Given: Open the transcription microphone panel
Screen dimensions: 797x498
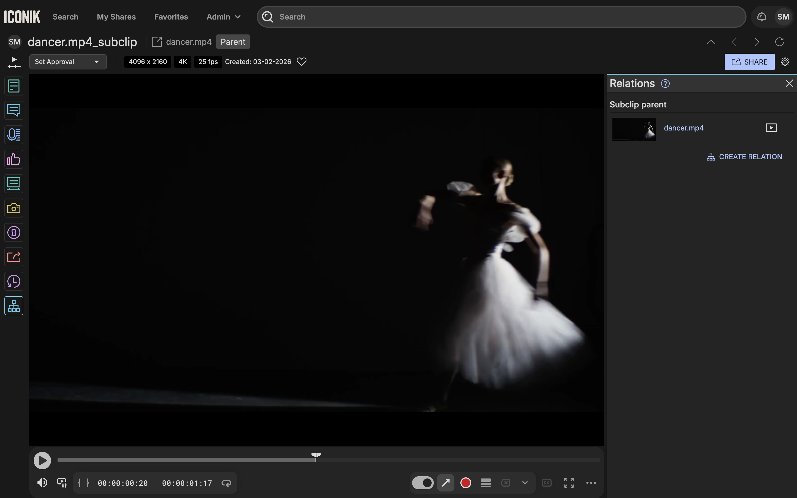Looking at the screenshot, I should point(14,135).
